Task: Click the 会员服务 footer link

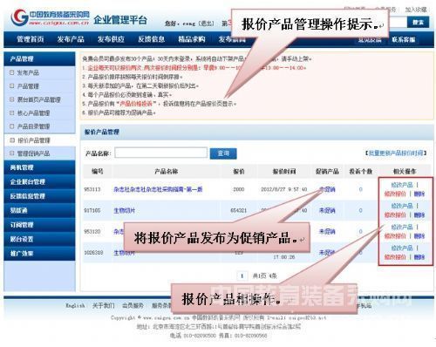Action: [133, 305]
